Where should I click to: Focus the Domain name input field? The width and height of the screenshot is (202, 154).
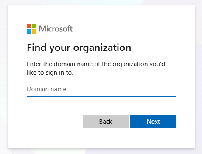coord(101,90)
